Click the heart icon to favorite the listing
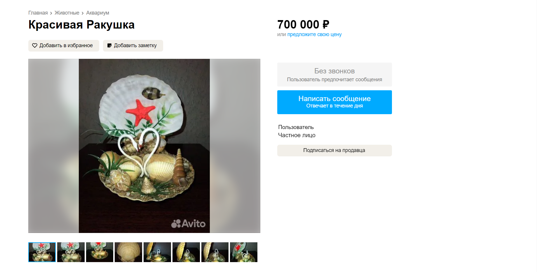The image size is (537, 272). coord(35,46)
